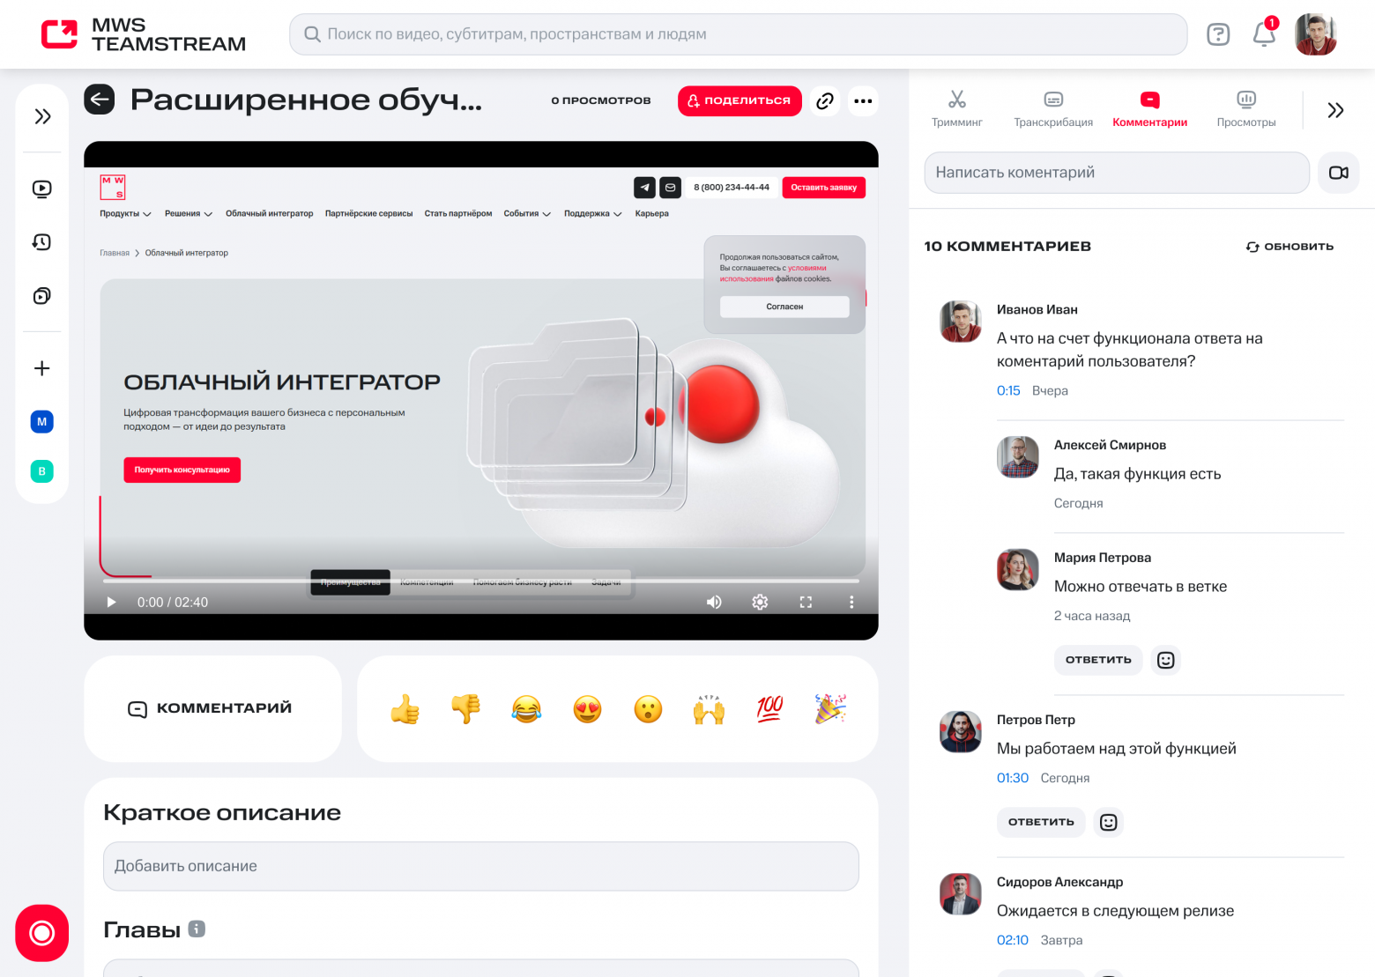Screen dimensions: 1375x977
Task: Click the Поделиться button
Action: [740, 100]
